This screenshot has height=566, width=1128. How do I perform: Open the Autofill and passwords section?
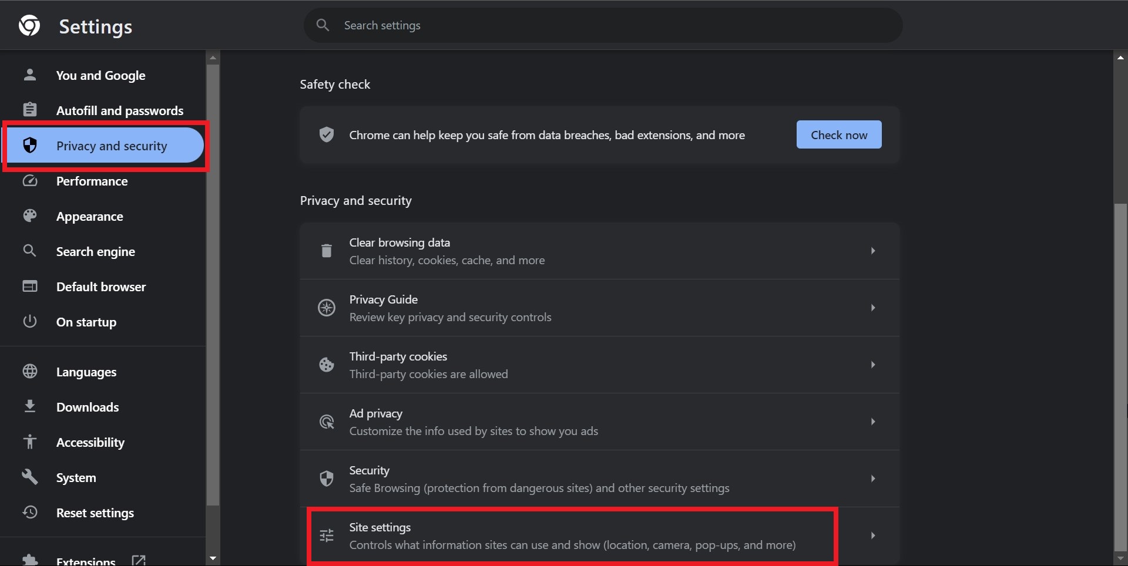pyautogui.click(x=119, y=110)
